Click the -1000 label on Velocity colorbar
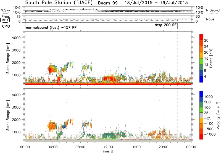Image resolution: width=221 pixels, height=153 pixels. click(x=210, y=134)
